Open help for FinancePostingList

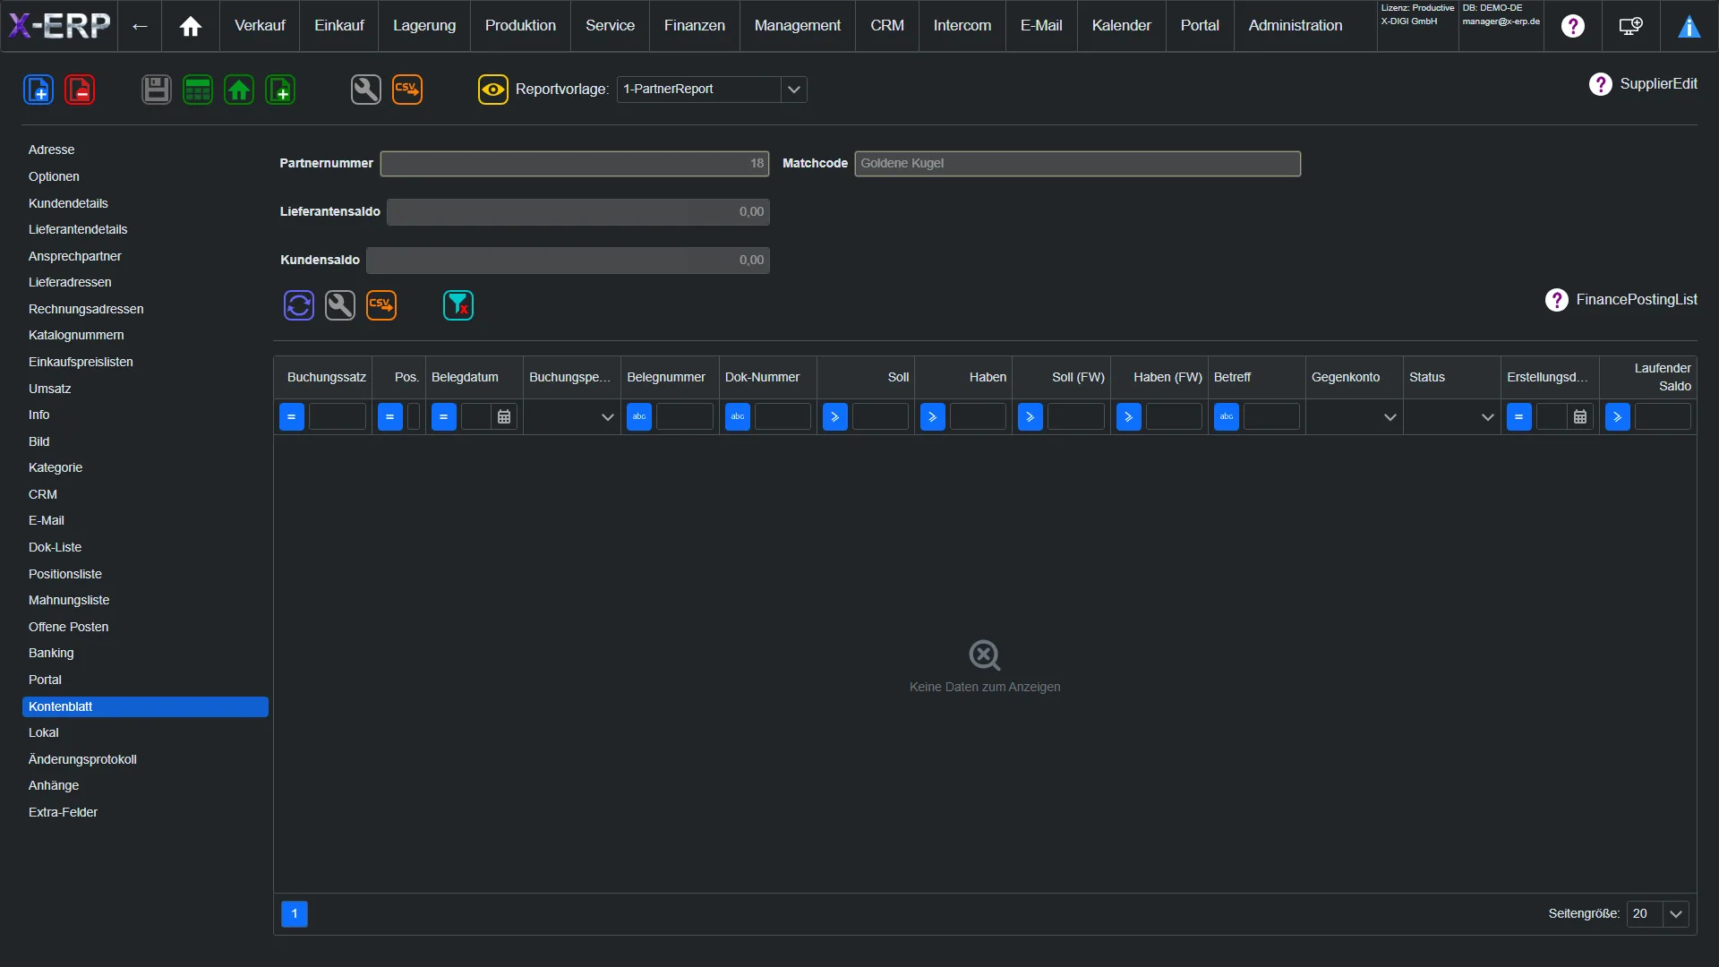[1557, 300]
